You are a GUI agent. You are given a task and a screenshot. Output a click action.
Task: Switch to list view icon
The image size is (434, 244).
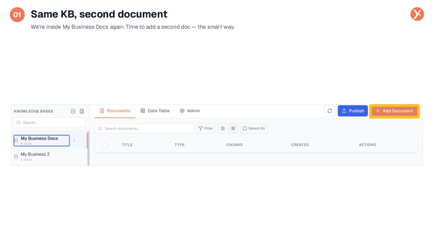(x=233, y=129)
